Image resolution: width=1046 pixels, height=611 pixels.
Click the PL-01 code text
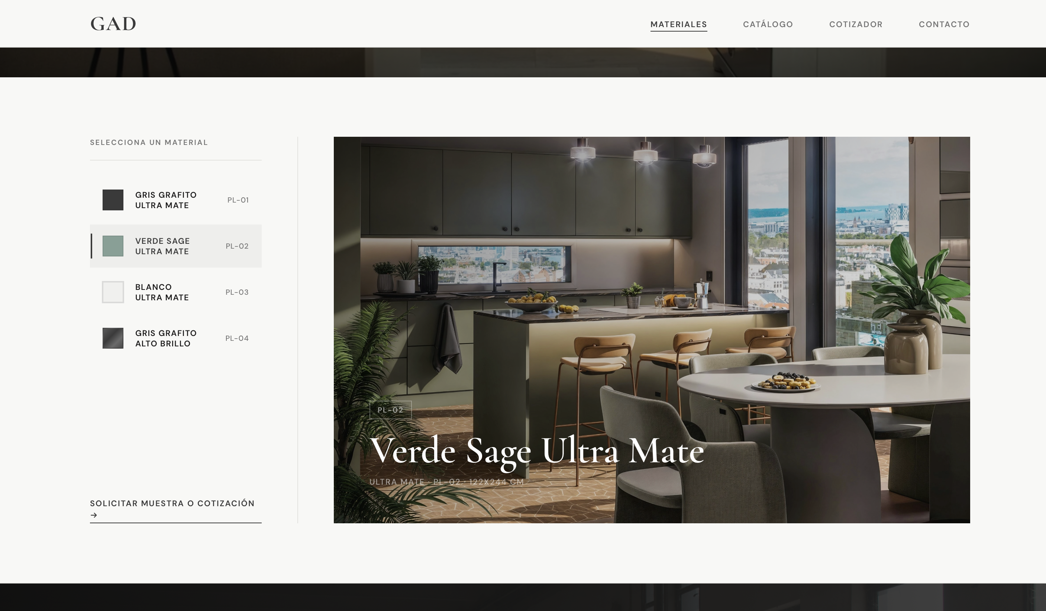coord(238,200)
